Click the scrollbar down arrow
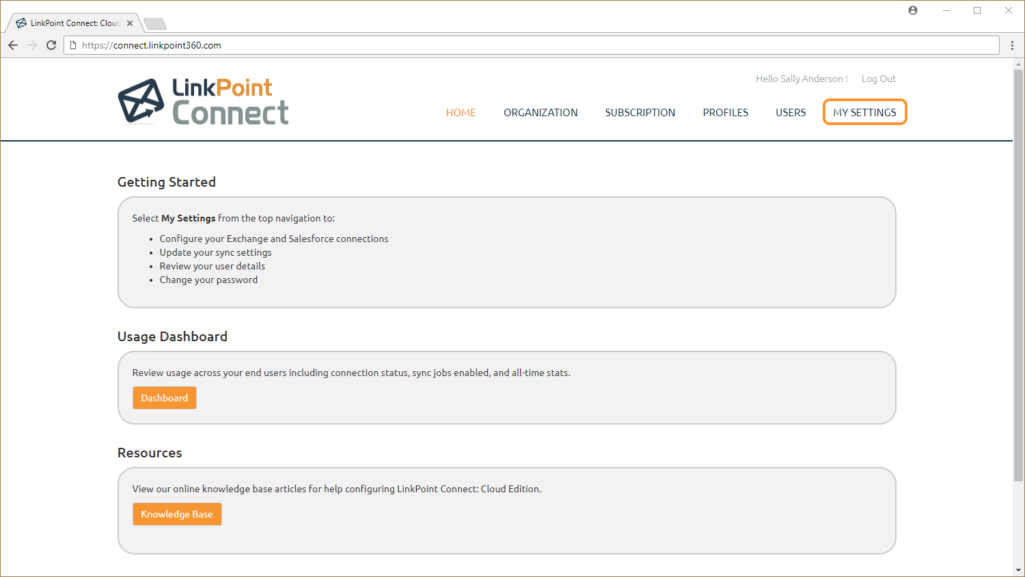The image size is (1025, 577). click(x=1018, y=569)
